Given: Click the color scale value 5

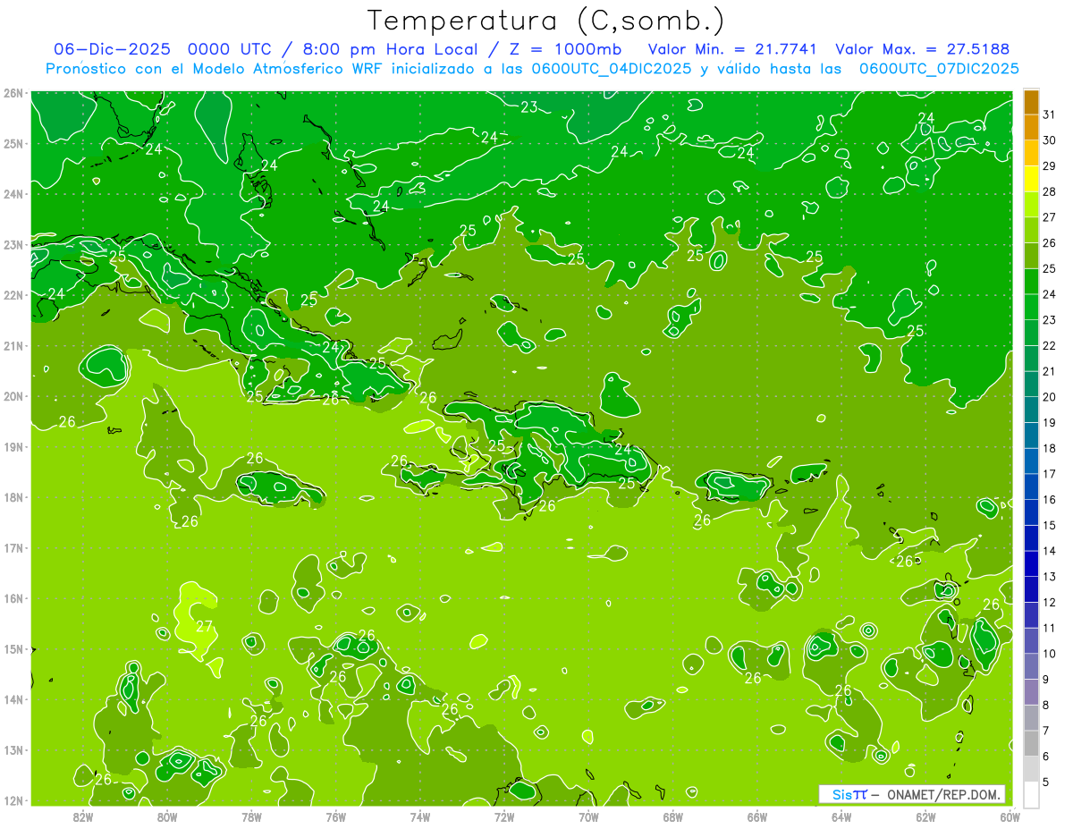Looking at the screenshot, I should (1046, 782).
